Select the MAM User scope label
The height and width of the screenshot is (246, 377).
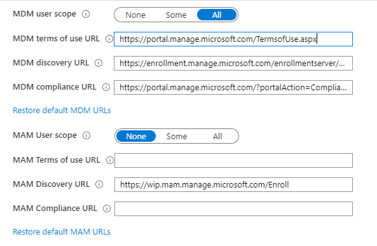coord(45,135)
